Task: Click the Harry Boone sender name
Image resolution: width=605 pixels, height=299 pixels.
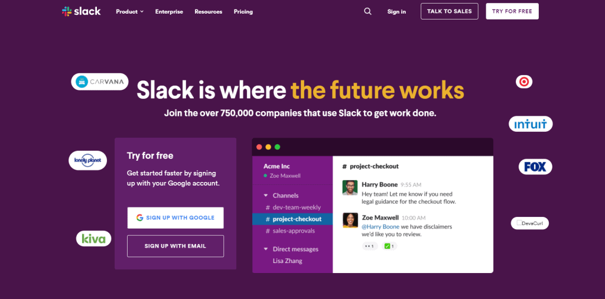Action: click(380, 184)
